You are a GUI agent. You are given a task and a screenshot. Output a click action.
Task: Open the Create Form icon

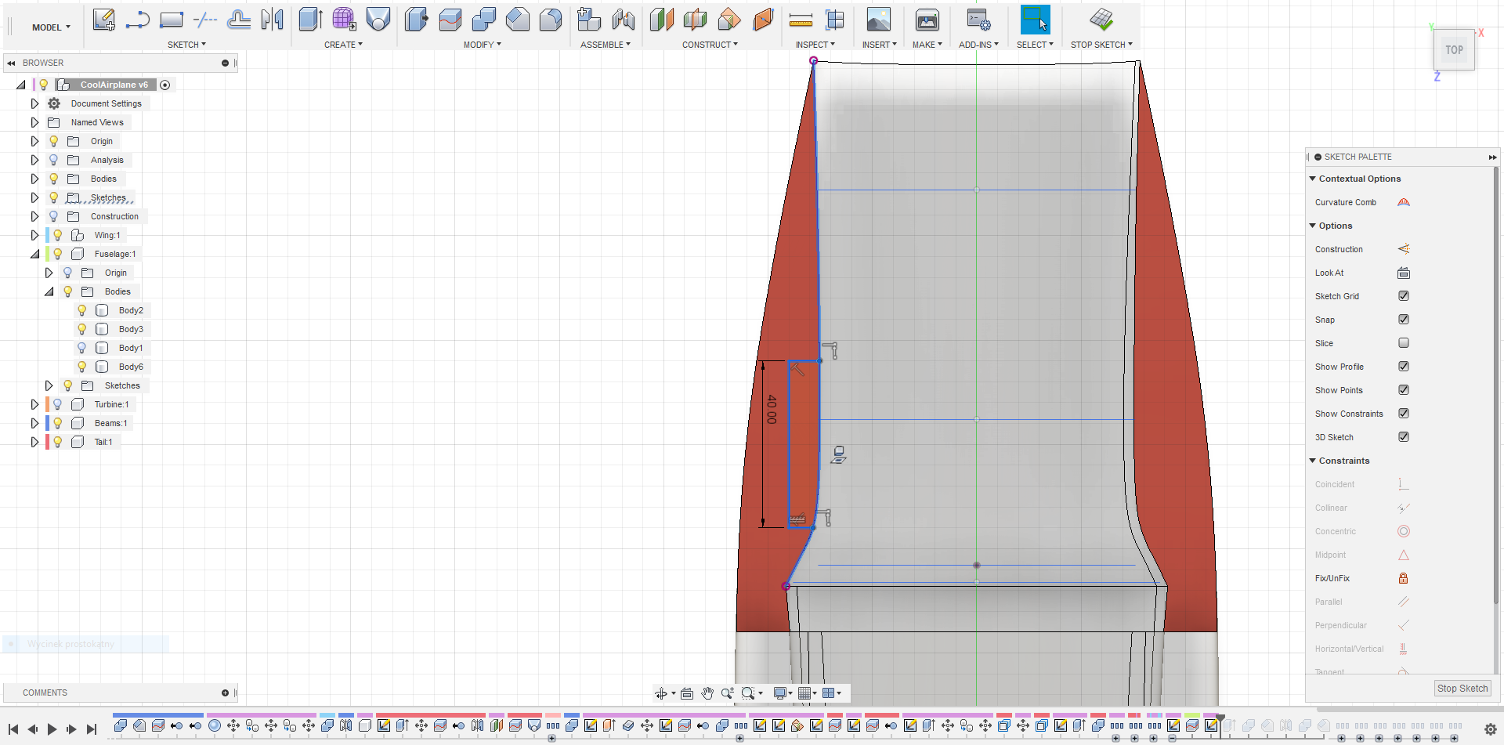point(344,20)
